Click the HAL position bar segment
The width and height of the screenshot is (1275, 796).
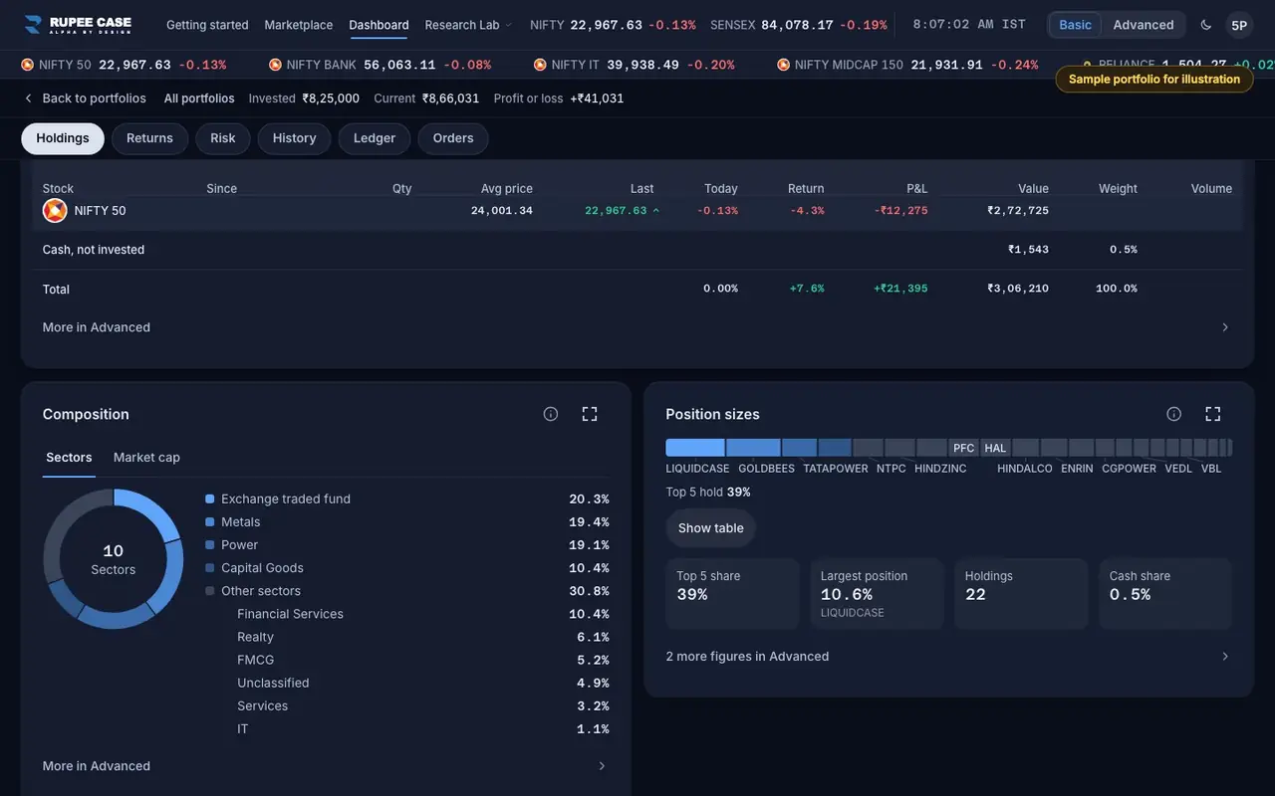point(995,448)
